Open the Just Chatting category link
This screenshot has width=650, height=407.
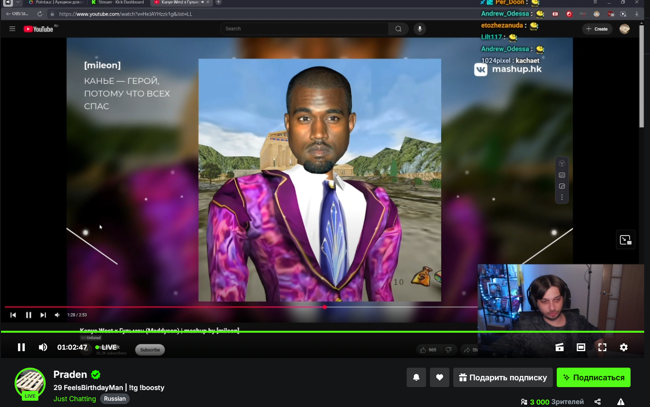[75, 399]
